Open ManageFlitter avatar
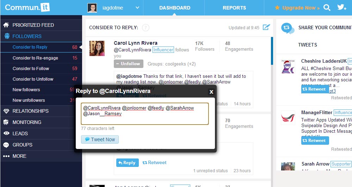Screen dimensions: 352x187 point(288,118)
